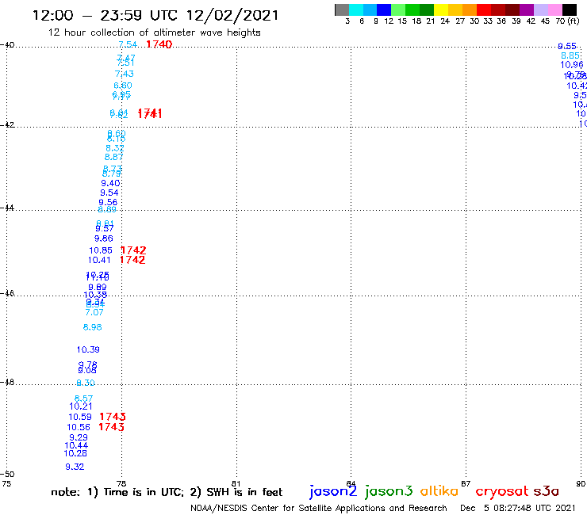Click the '10.59' wave height reading
Viewport: 587px width, 515px height.
pos(80,417)
